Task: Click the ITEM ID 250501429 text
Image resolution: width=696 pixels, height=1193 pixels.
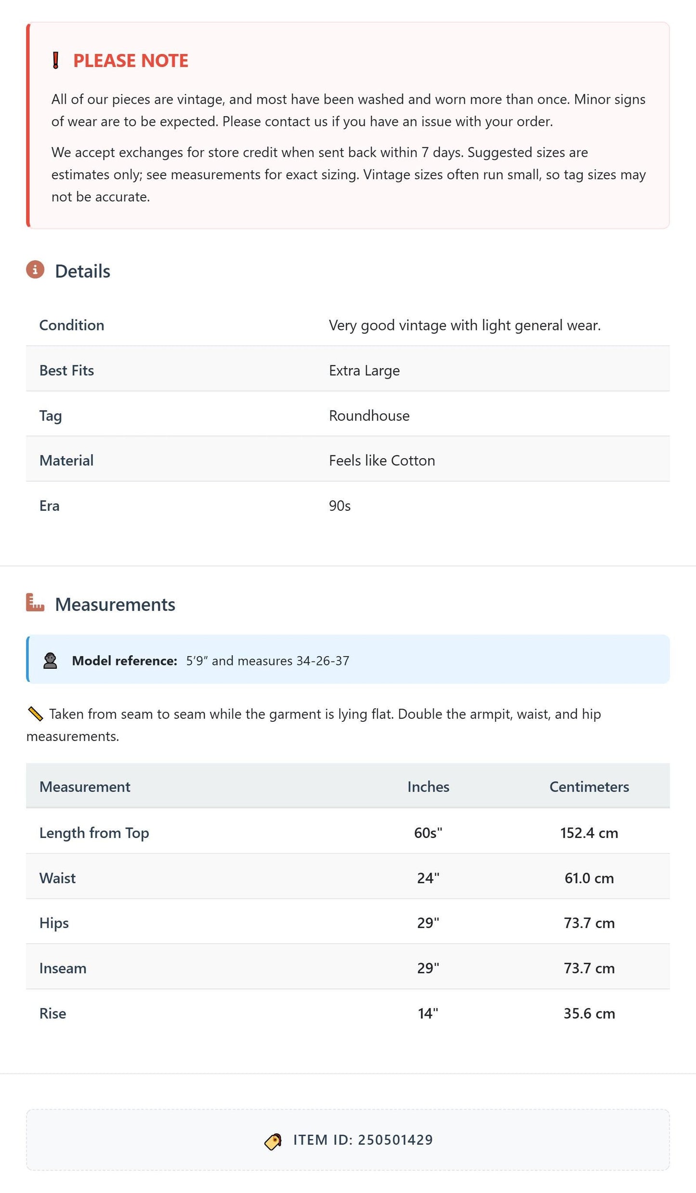Action: pos(363,1140)
